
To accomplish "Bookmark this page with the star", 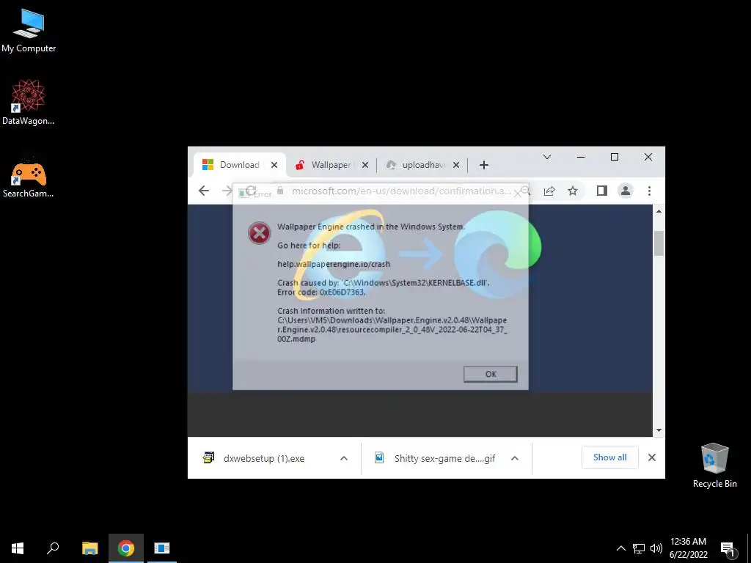I will pos(573,191).
